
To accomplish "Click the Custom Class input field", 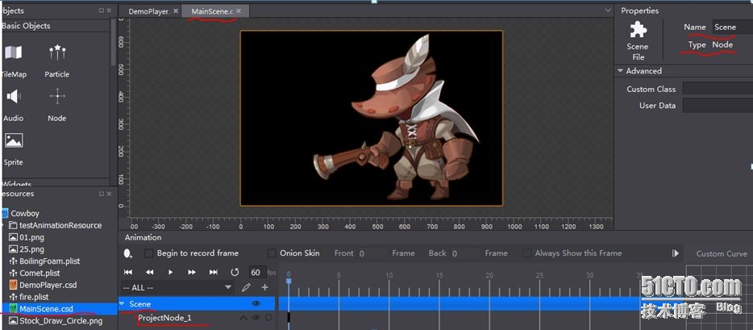I will point(718,89).
